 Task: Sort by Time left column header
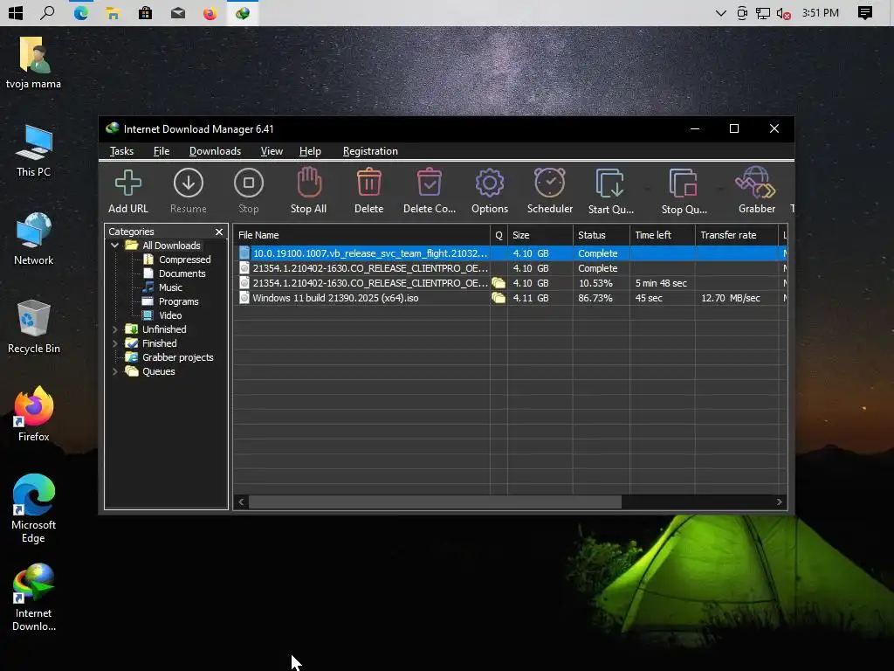663,235
